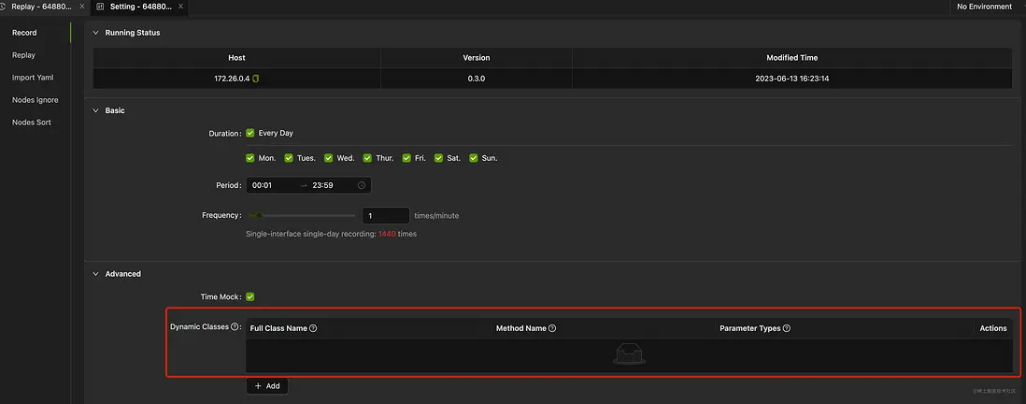The width and height of the screenshot is (1026, 404).
Task: Uncheck the Fri. checkbox
Action: tap(406, 158)
